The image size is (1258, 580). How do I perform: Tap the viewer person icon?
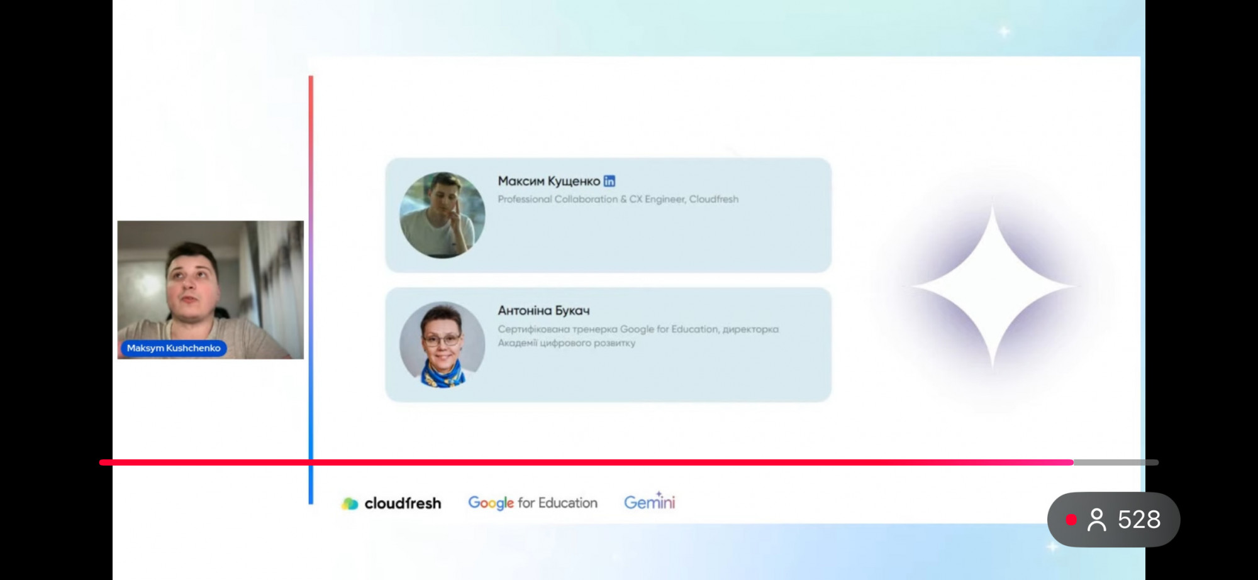pos(1096,520)
